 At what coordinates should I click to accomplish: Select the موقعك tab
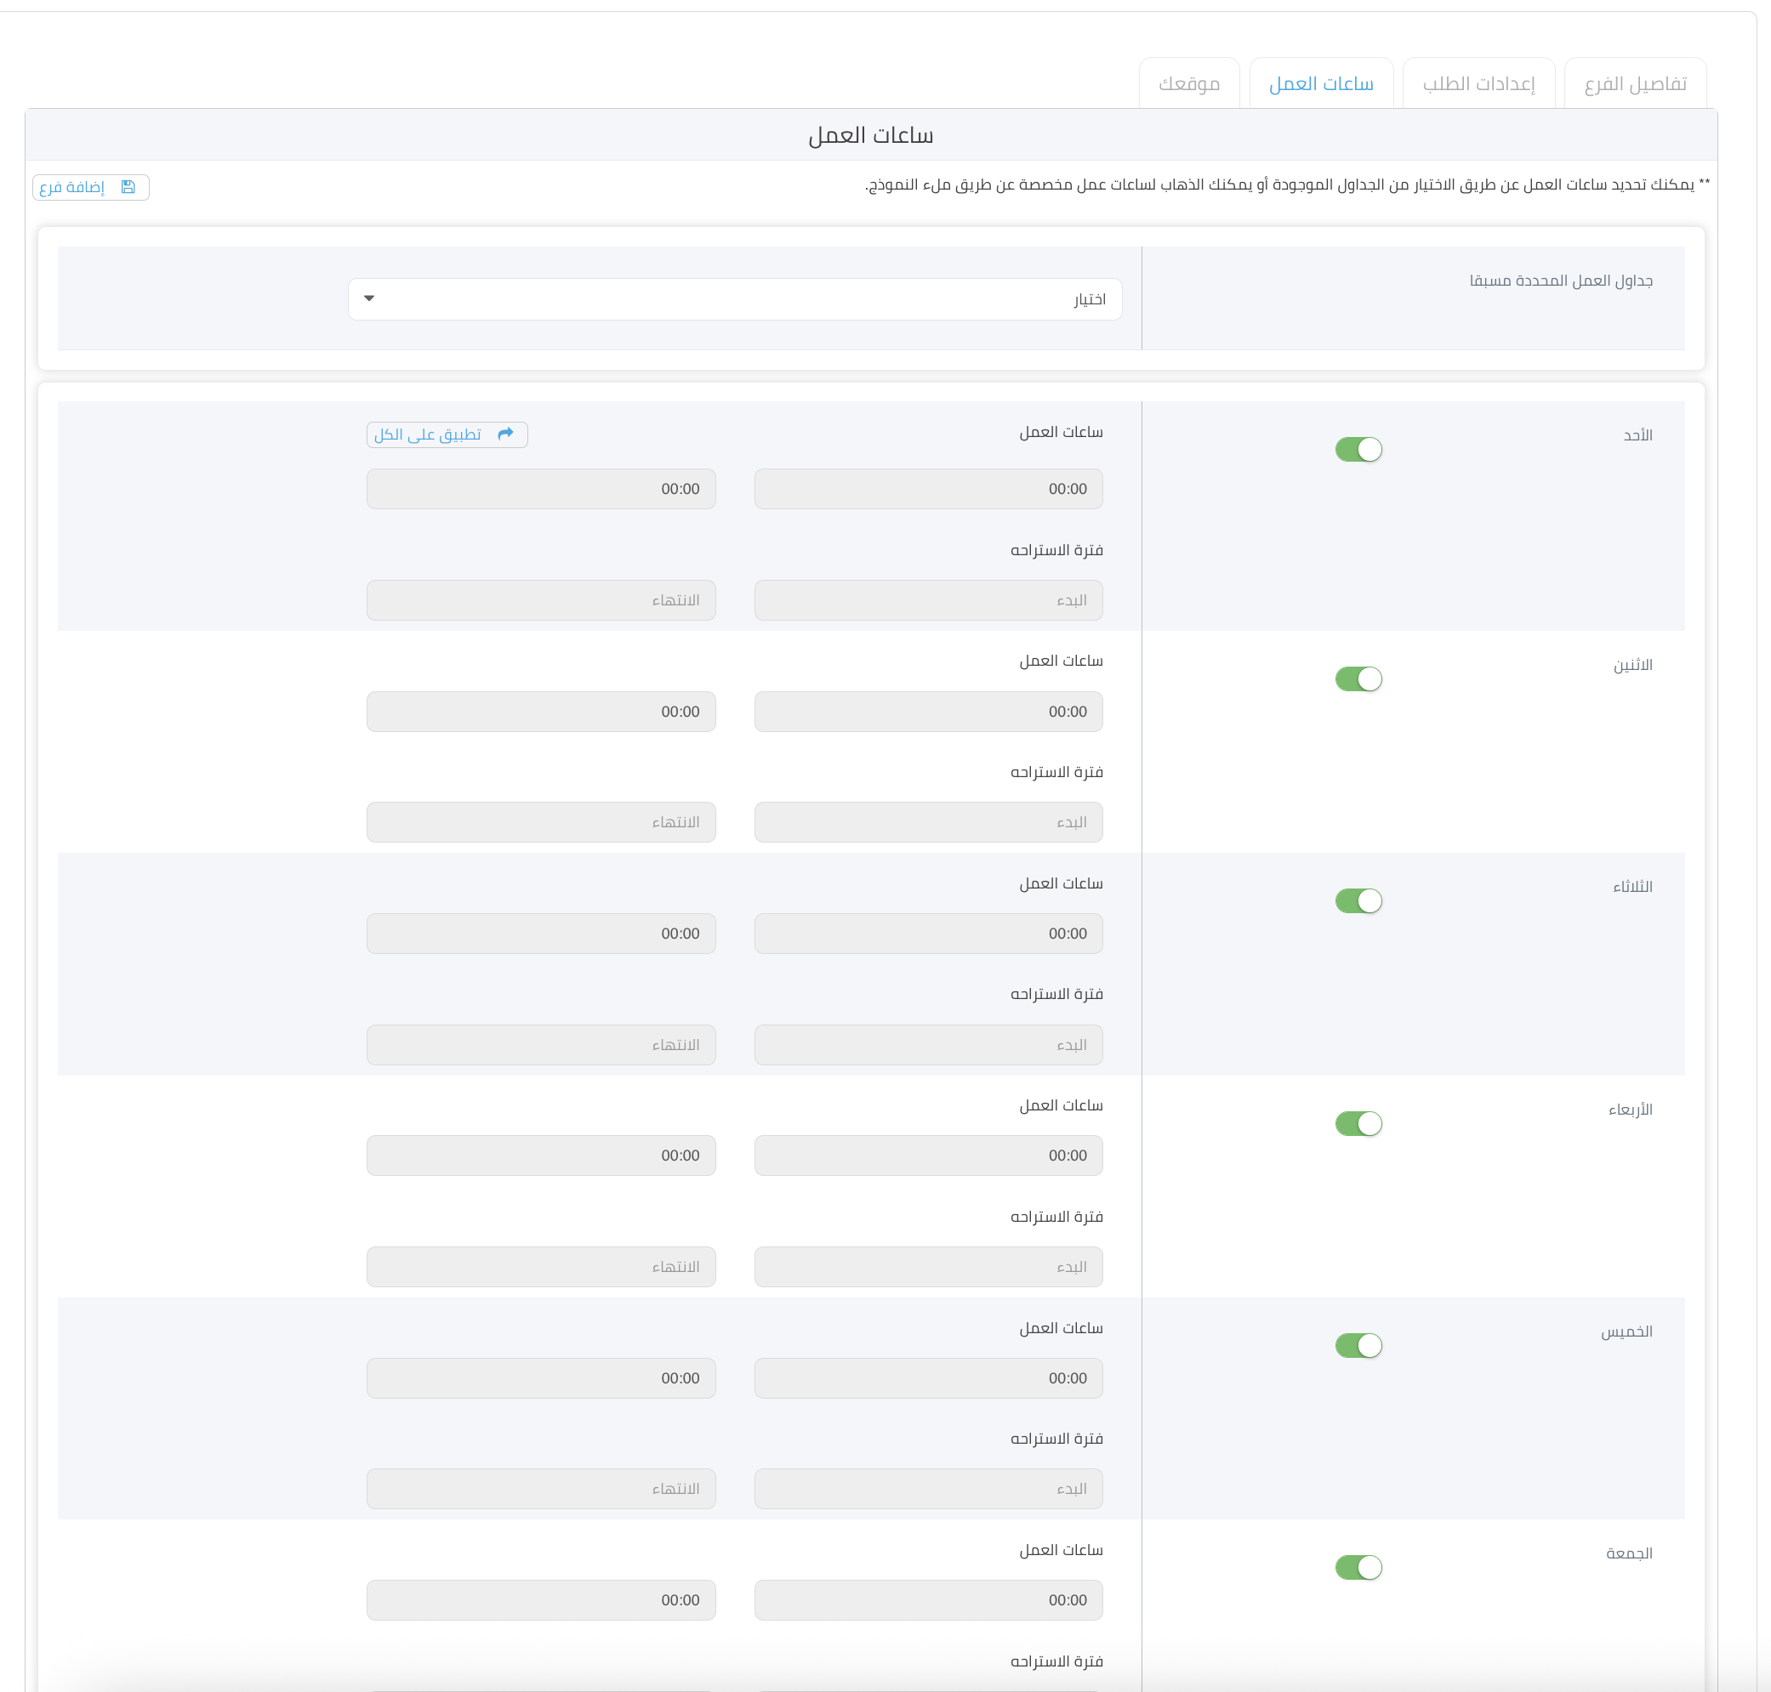tap(1188, 84)
